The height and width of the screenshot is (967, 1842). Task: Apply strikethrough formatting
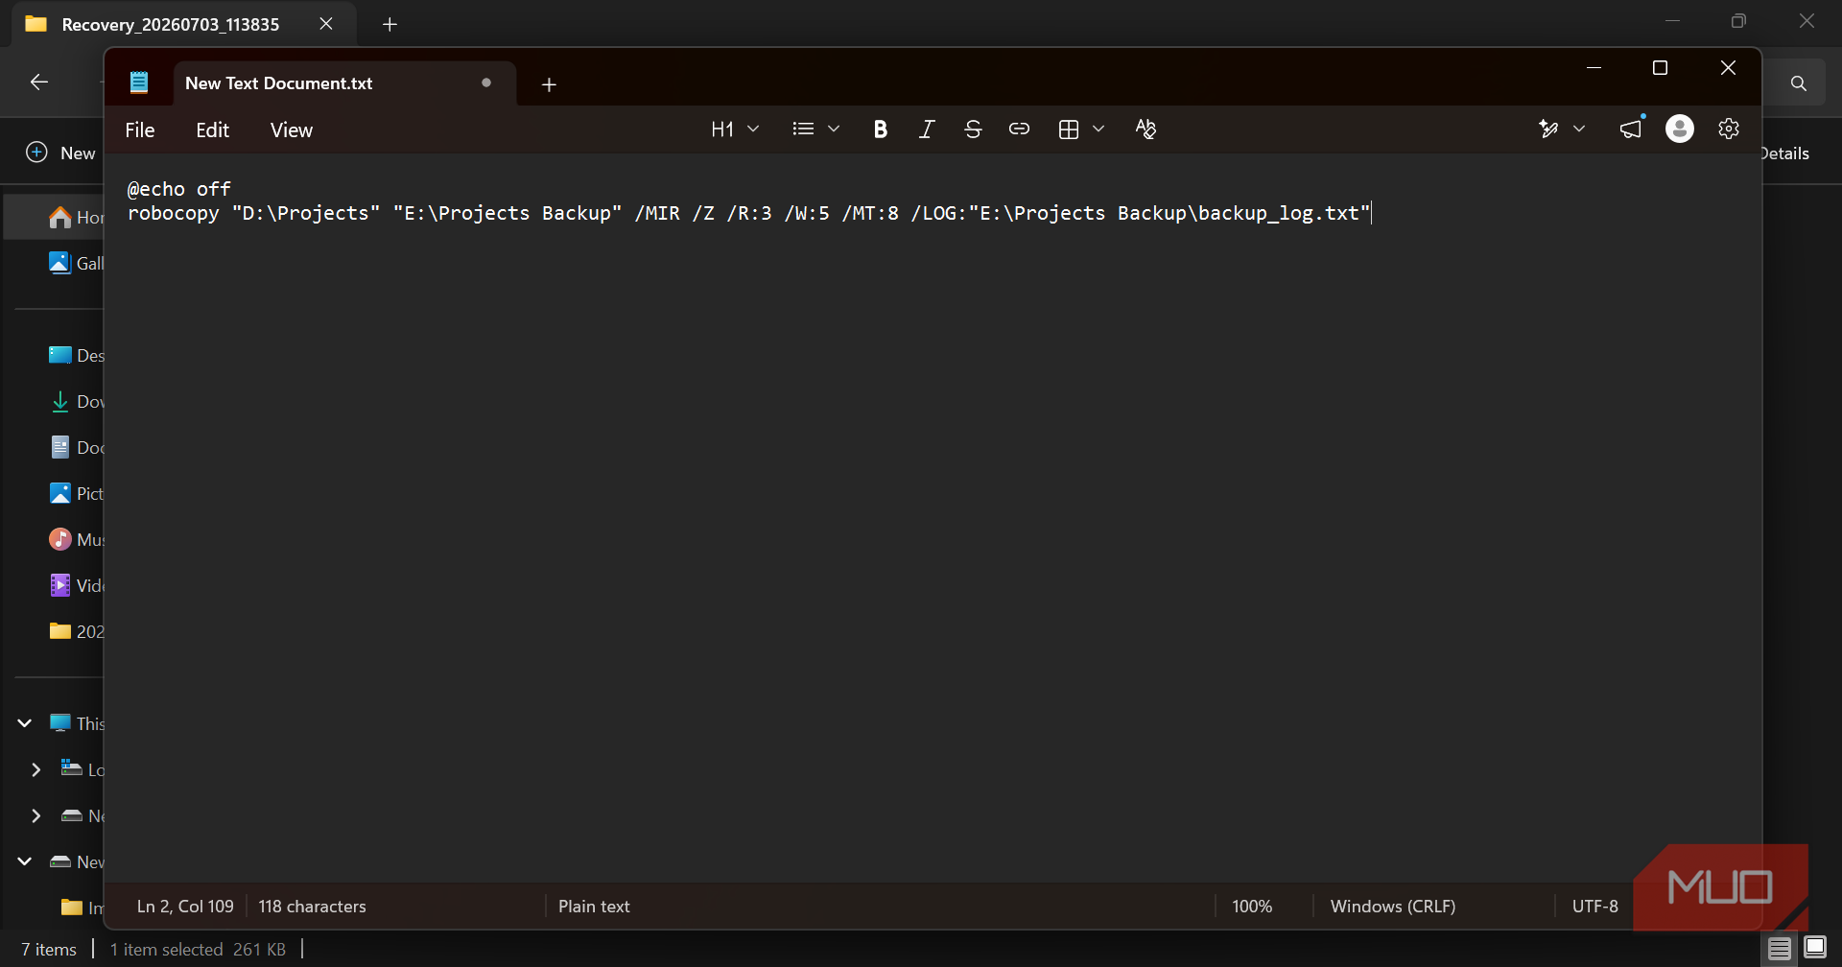(x=973, y=130)
